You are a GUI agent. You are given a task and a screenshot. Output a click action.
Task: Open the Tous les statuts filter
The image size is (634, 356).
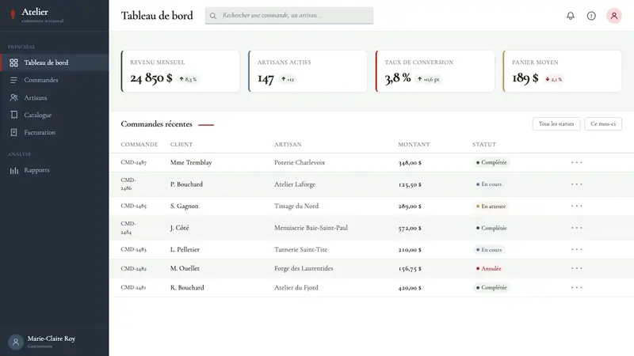[x=556, y=124]
